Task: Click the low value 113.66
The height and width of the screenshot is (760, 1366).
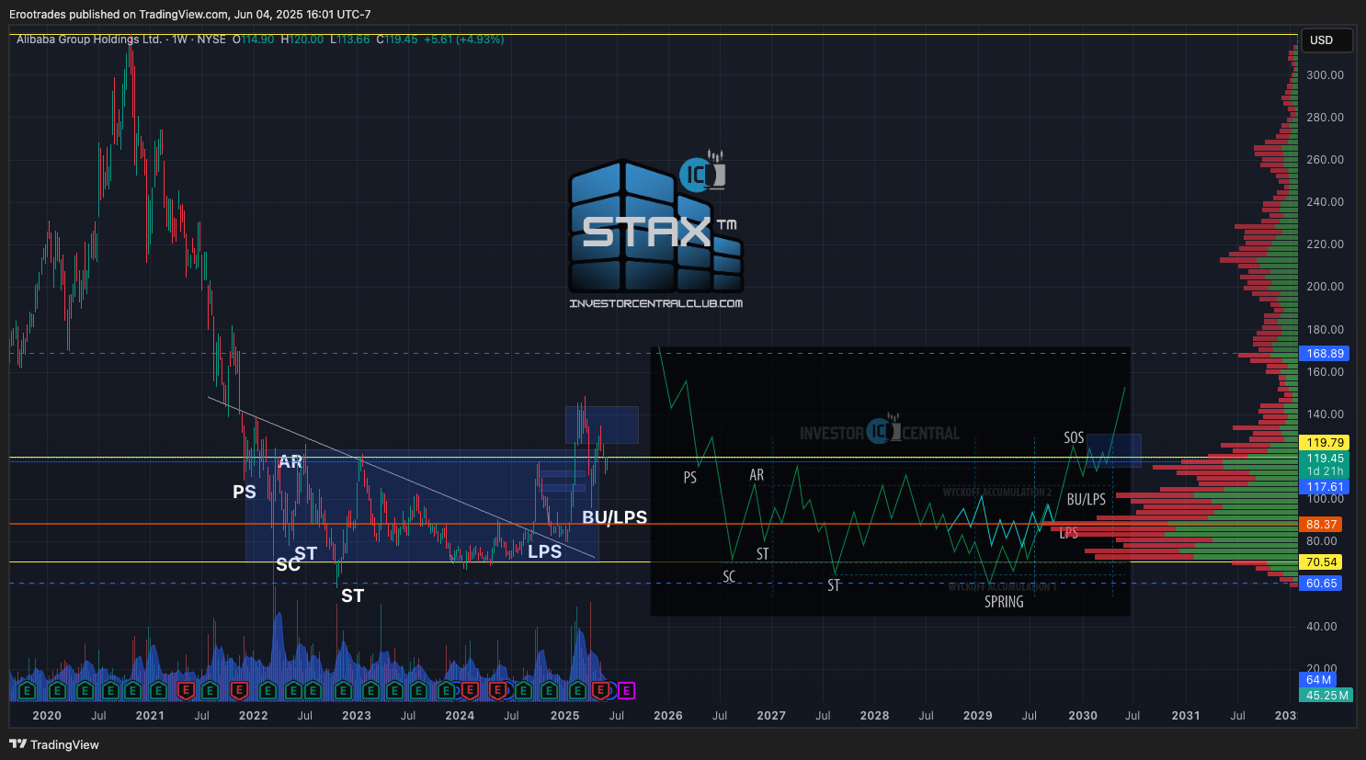Action: pyautogui.click(x=354, y=40)
